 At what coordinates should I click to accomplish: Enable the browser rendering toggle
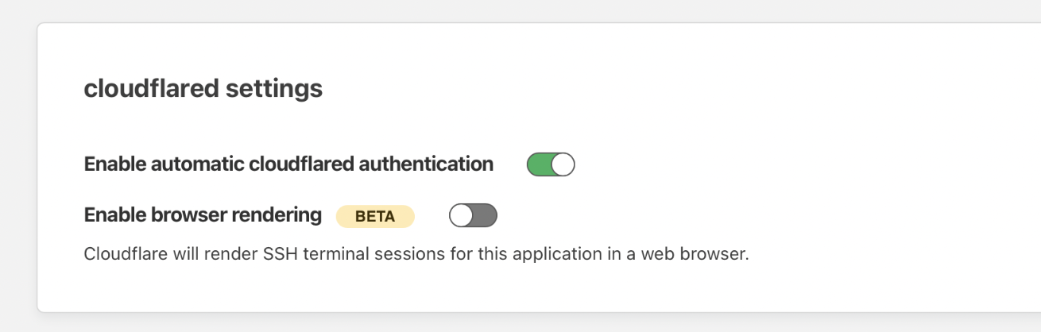473,215
